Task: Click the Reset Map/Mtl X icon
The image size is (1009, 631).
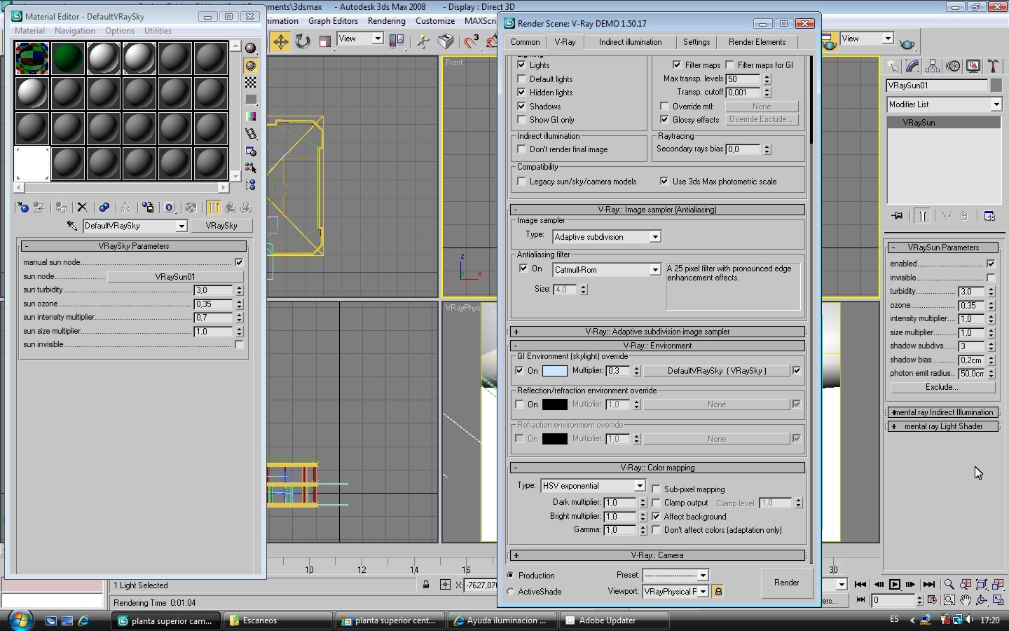Action: pos(82,208)
